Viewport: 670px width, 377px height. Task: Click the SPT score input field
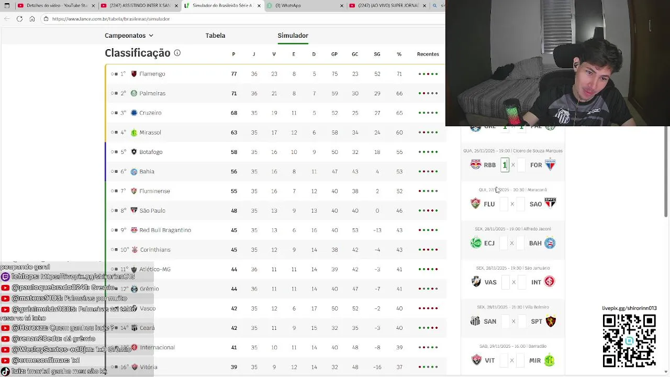pyautogui.click(x=521, y=321)
